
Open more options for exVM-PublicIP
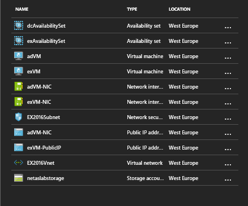(x=228, y=150)
